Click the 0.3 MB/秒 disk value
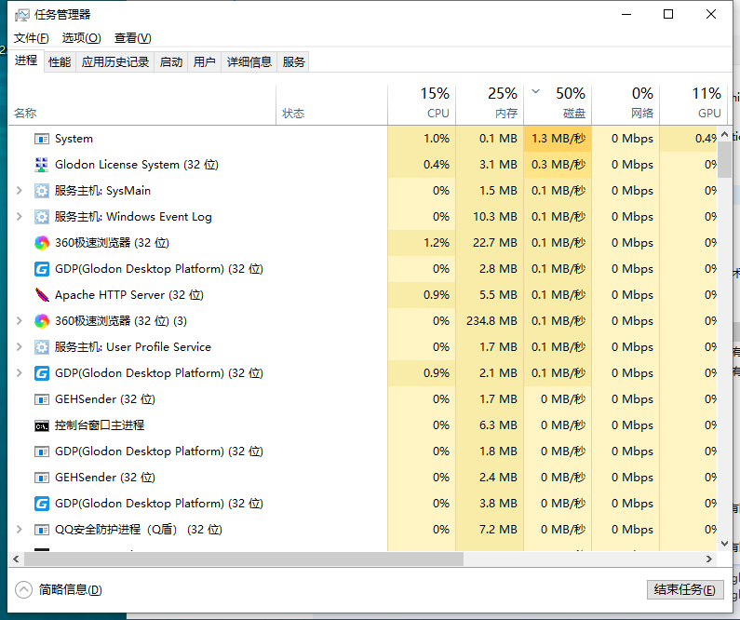This screenshot has width=740, height=620. click(558, 165)
